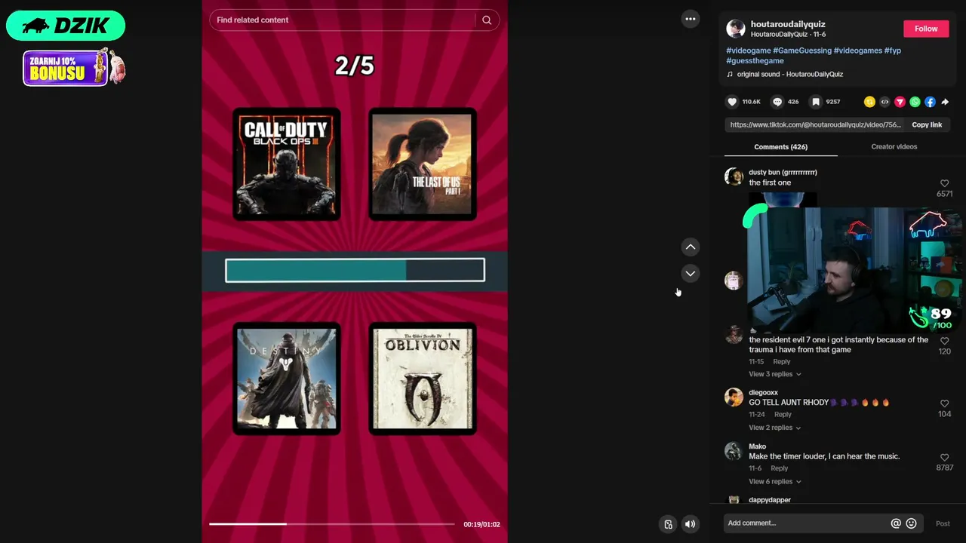The image size is (966, 543).
Task: Click Copy link button
Action: 927,124
